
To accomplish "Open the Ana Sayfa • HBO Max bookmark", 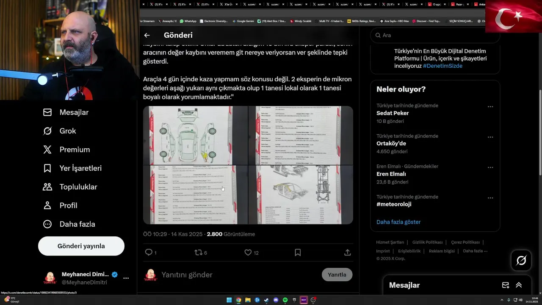I will point(394,21).
